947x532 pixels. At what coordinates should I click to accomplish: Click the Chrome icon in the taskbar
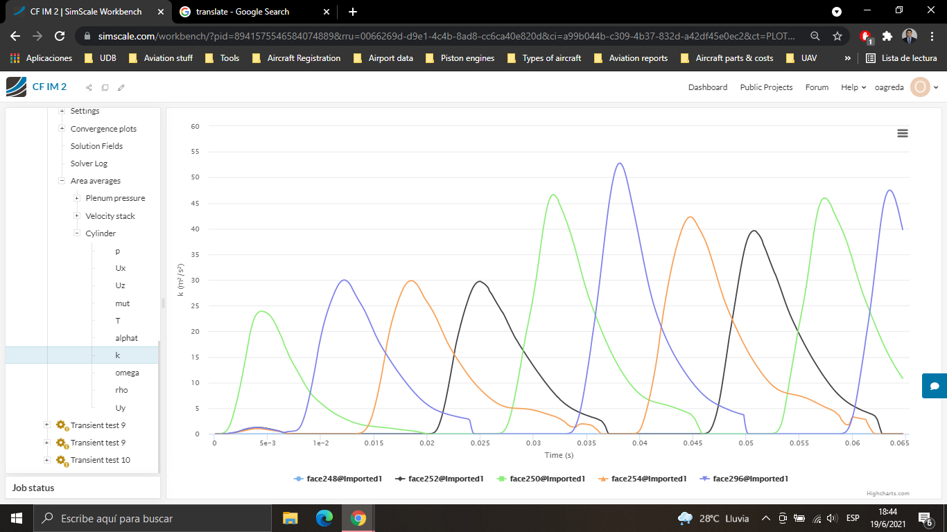click(358, 518)
